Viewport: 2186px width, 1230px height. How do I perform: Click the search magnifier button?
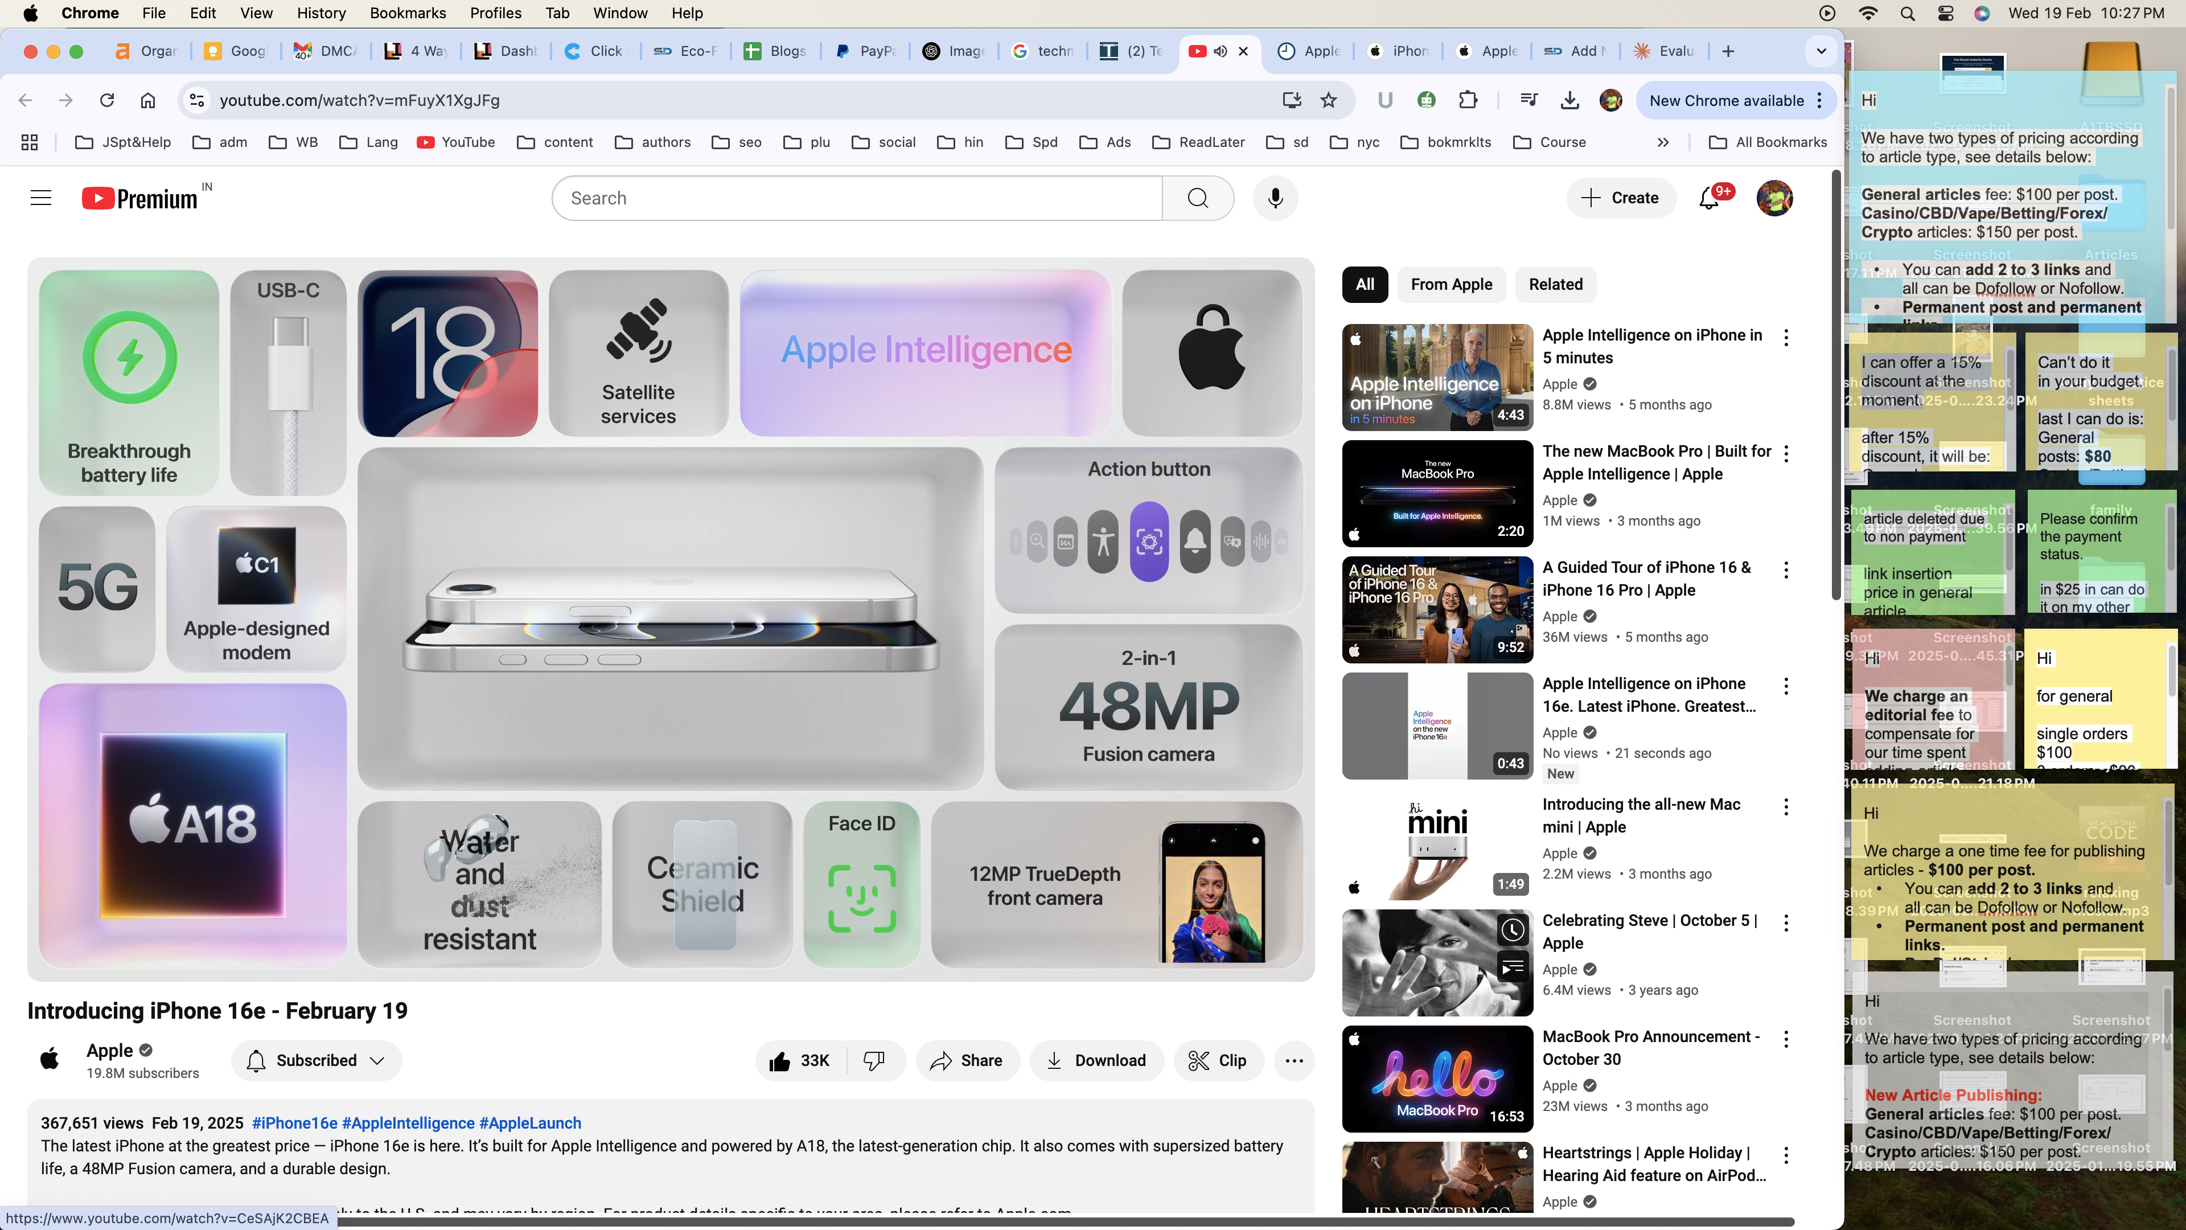1197,198
